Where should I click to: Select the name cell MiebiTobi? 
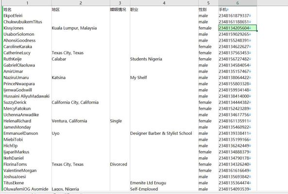click(x=27, y=140)
